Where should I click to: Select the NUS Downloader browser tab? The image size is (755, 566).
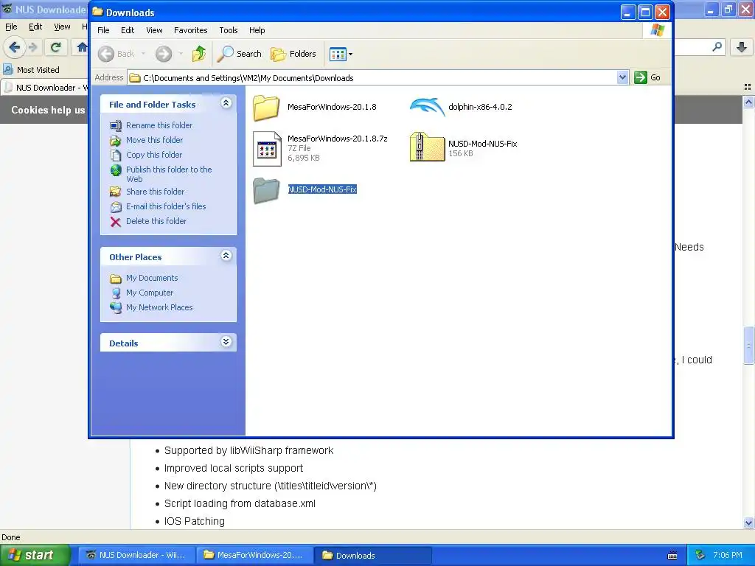(x=46, y=88)
